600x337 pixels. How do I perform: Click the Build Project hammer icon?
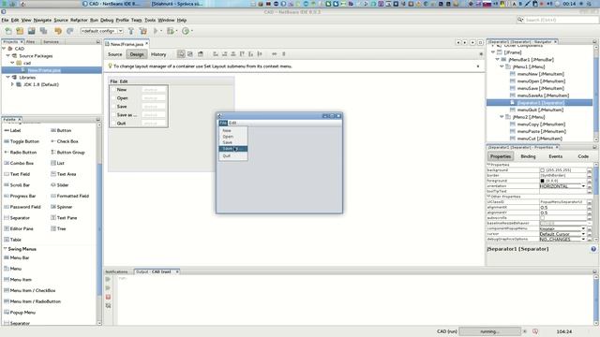click(x=131, y=31)
